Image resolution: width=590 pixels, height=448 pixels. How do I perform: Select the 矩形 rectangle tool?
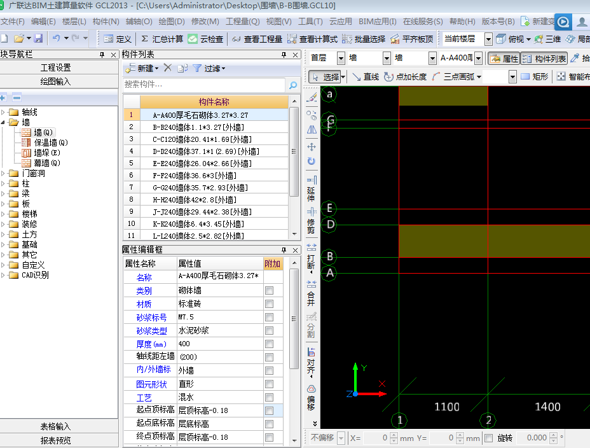(x=534, y=77)
